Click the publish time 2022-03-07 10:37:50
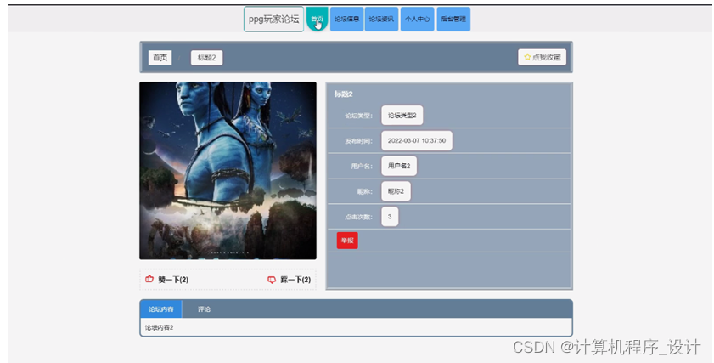The image size is (714, 363). tap(417, 140)
